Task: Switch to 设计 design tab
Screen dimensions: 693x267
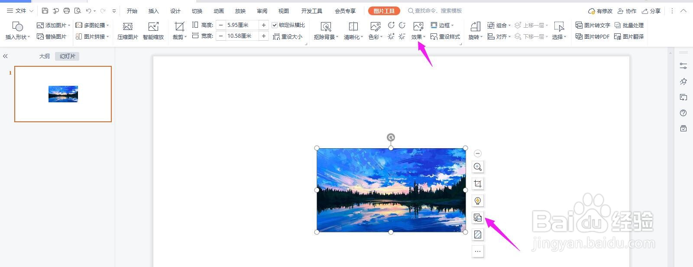Action: pyautogui.click(x=175, y=11)
